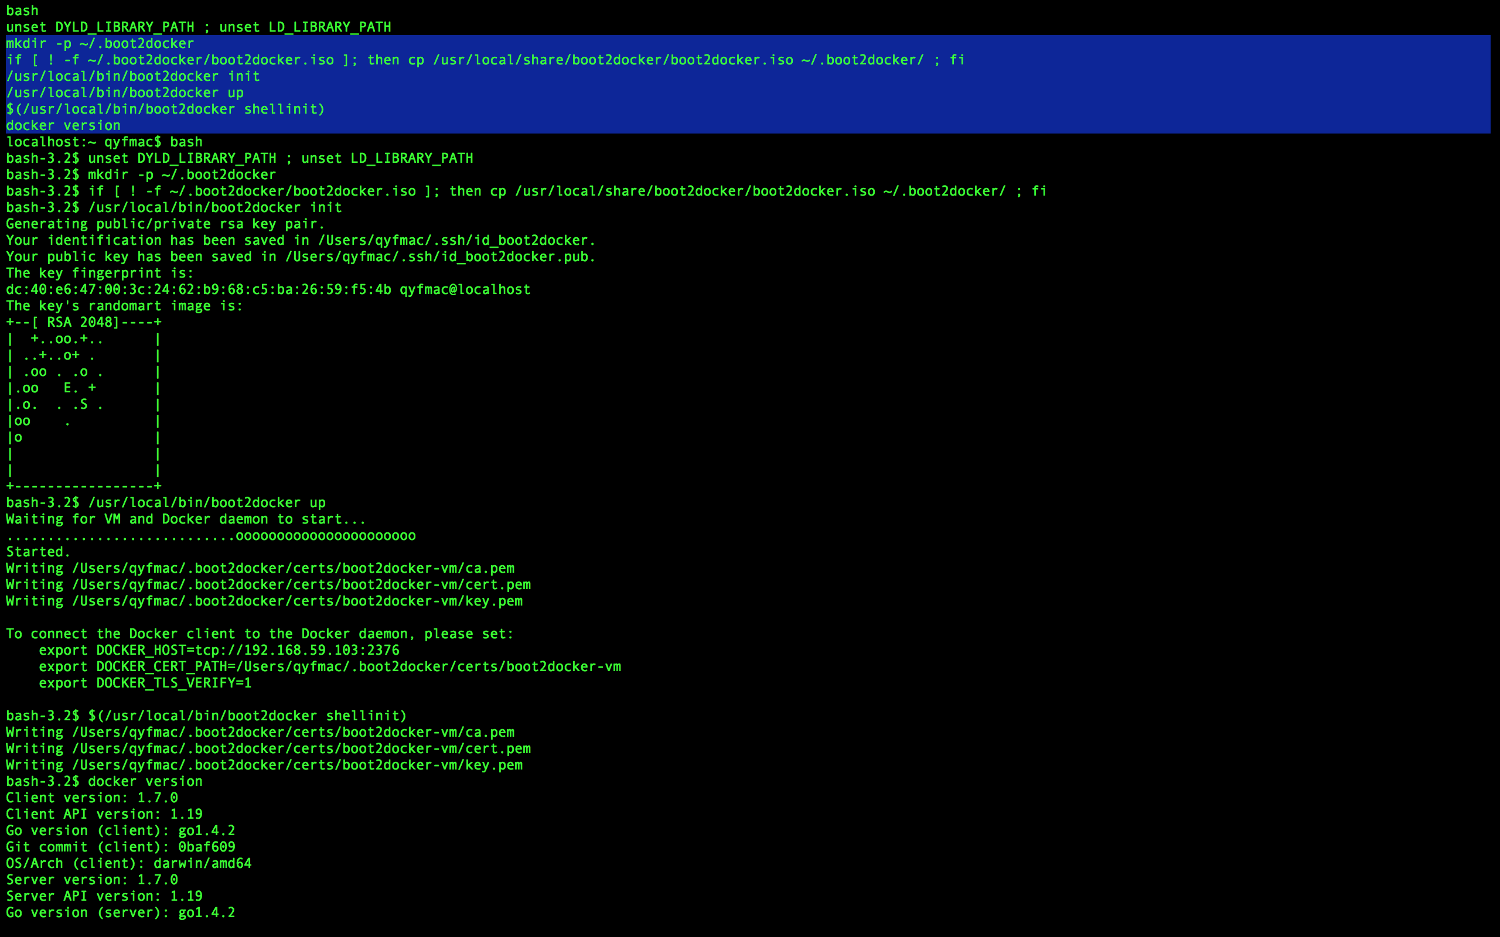Click the 'bash-3.2$ /usr/local/bin/boot2docker init' prompt line
The width and height of the screenshot is (1500, 937).
(x=173, y=207)
